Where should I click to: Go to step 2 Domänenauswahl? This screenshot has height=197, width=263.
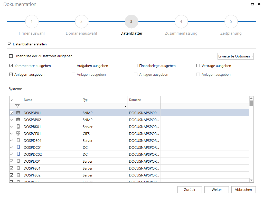click(81, 22)
